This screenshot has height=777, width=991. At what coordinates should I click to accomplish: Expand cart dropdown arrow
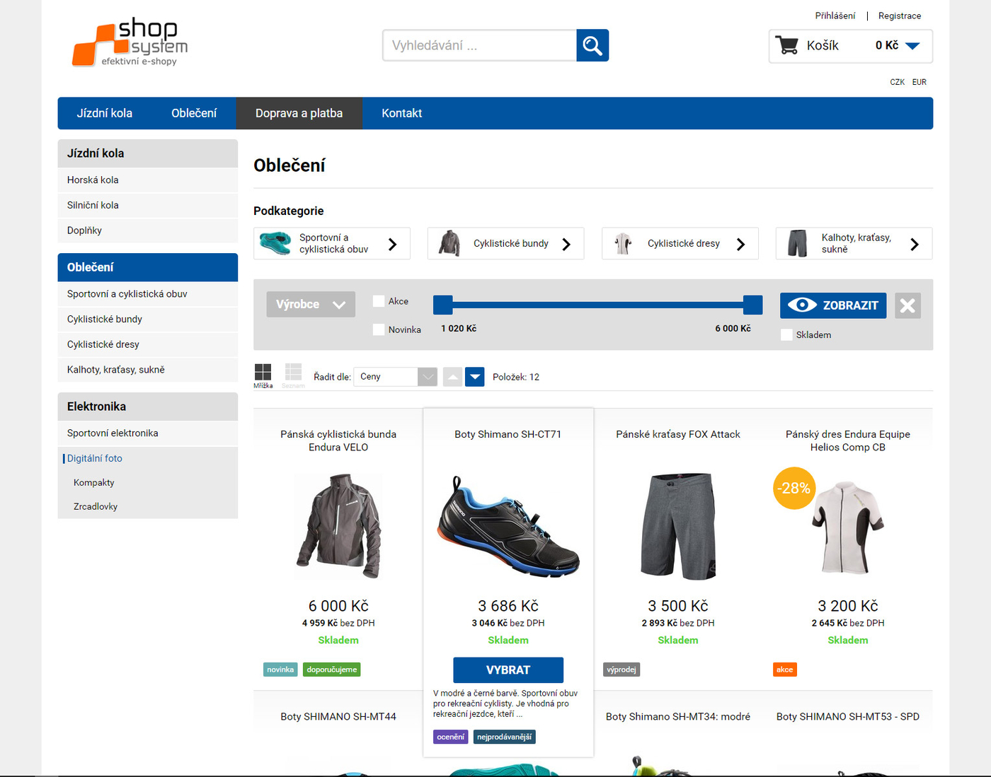tap(912, 46)
